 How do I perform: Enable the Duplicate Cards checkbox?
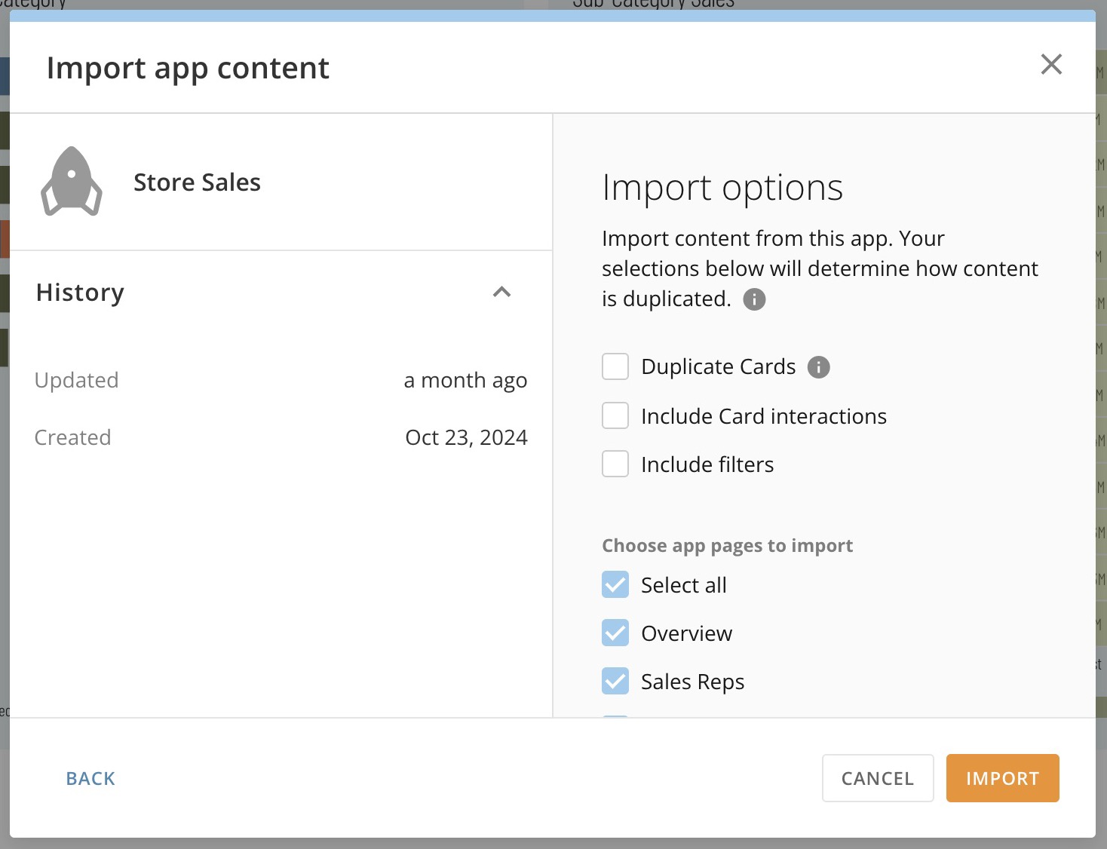click(x=615, y=366)
